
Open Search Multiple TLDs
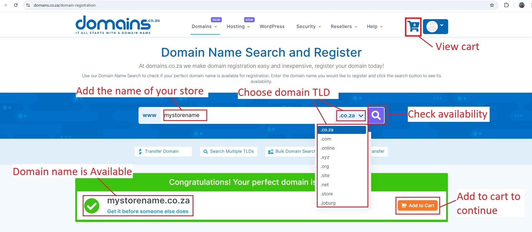[228, 151]
